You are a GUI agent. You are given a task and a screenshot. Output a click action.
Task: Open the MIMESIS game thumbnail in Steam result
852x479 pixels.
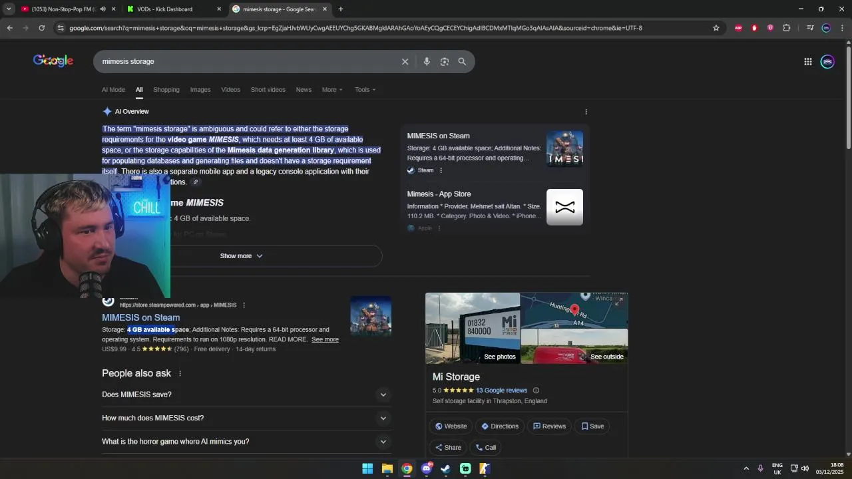coord(371,316)
